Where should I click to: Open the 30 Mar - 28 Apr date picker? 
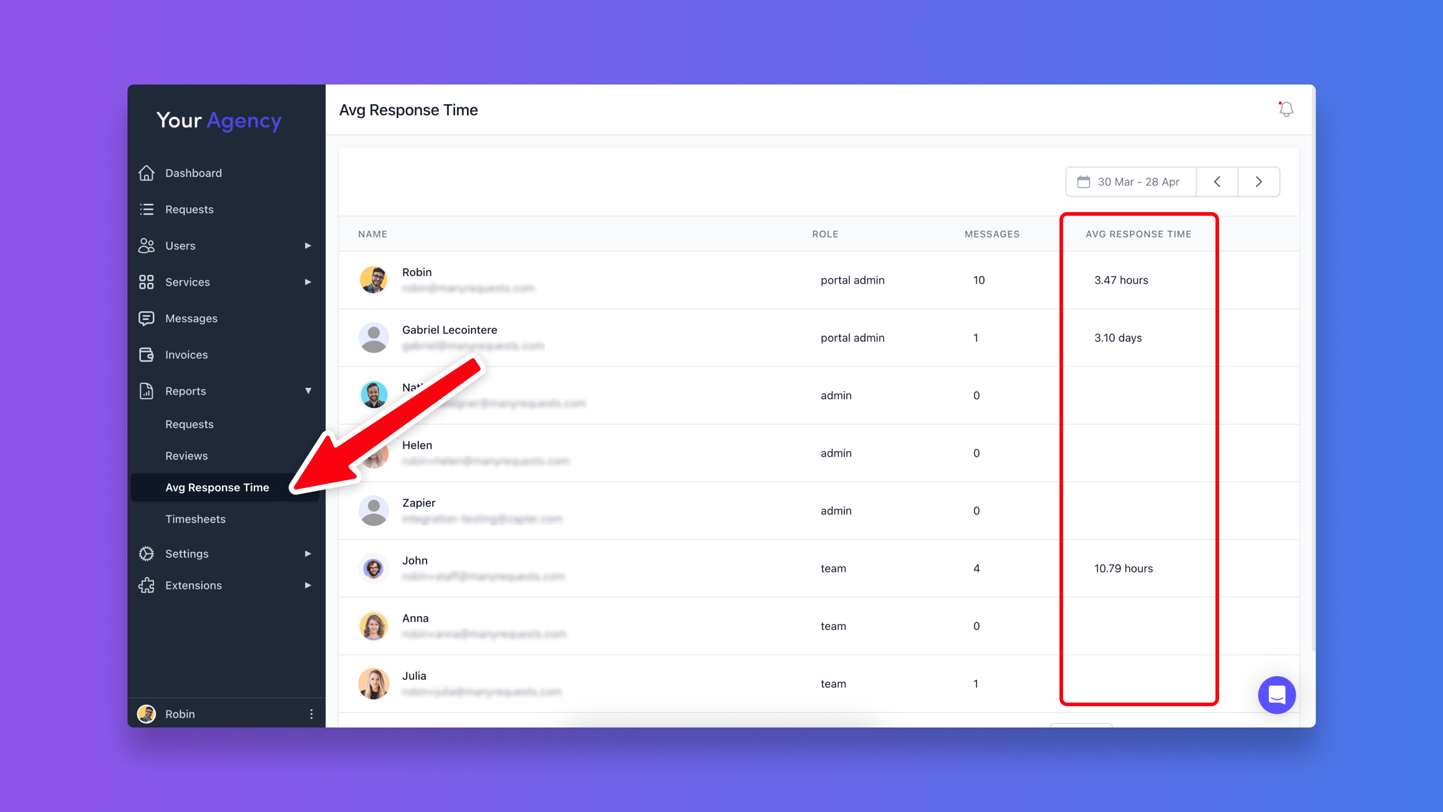(1130, 181)
